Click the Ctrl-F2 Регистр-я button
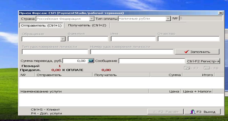Image resolution: width=228 pixels, height=121 pixels. (203, 61)
